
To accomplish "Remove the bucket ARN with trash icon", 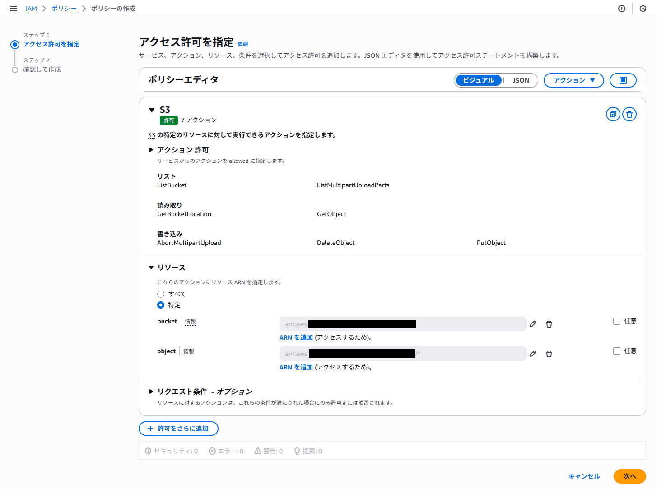I will pos(549,324).
